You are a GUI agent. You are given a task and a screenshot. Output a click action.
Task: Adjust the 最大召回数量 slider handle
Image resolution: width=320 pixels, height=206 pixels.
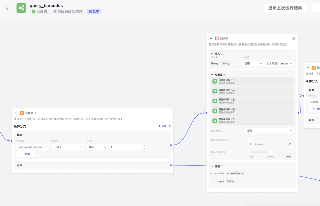point(250,140)
